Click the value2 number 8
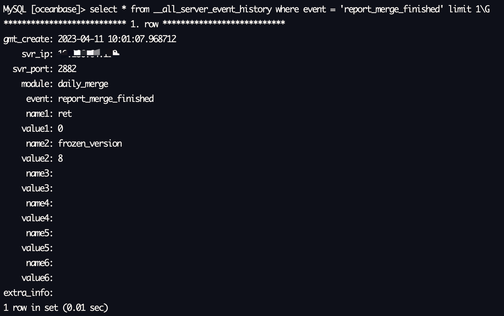Screen dimensions: 504x316 (x=60, y=158)
